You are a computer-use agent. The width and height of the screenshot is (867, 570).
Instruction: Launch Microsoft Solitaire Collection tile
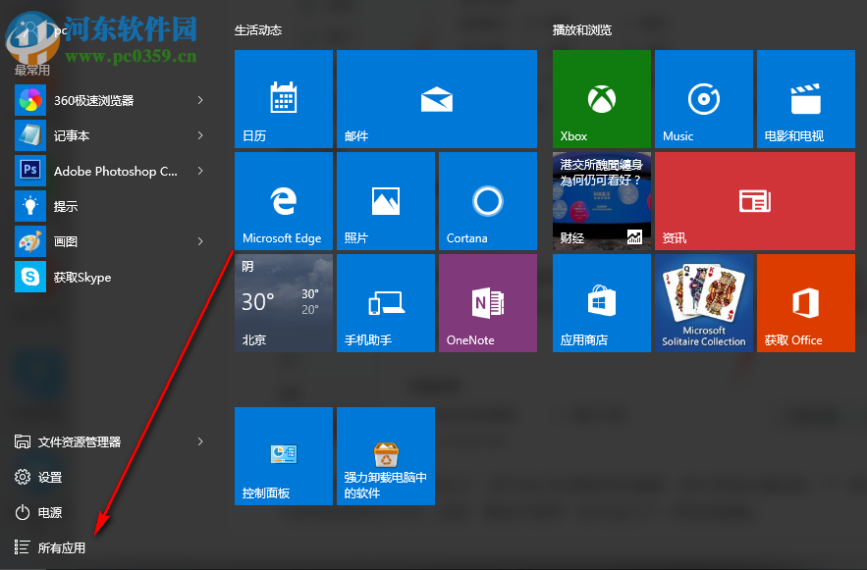pyautogui.click(x=704, y=303)
